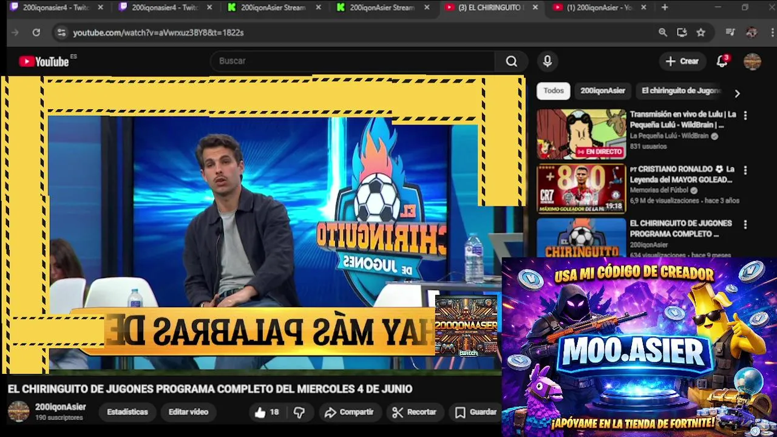Screen dimensions: 777x437
Task: Click 'La Pequeña Lulú - WildBrain' channel name
Action: click(x=669, y=137)
